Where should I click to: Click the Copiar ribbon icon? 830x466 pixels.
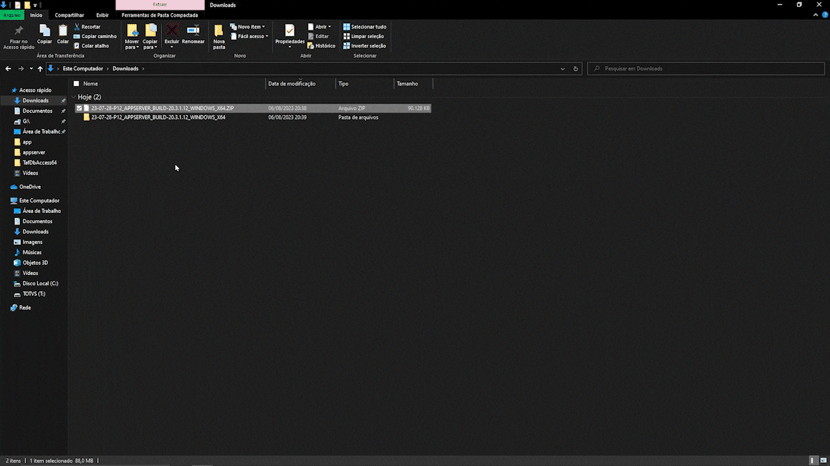45,30
